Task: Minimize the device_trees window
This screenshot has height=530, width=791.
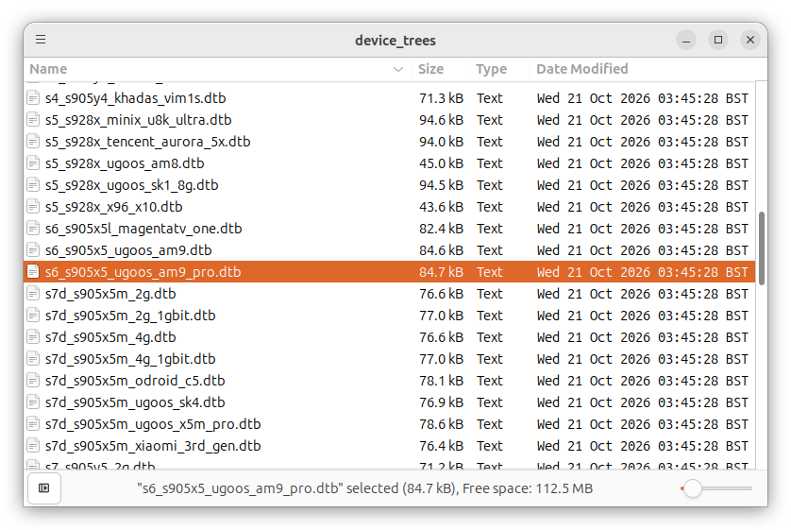Action: coord(686,40)
